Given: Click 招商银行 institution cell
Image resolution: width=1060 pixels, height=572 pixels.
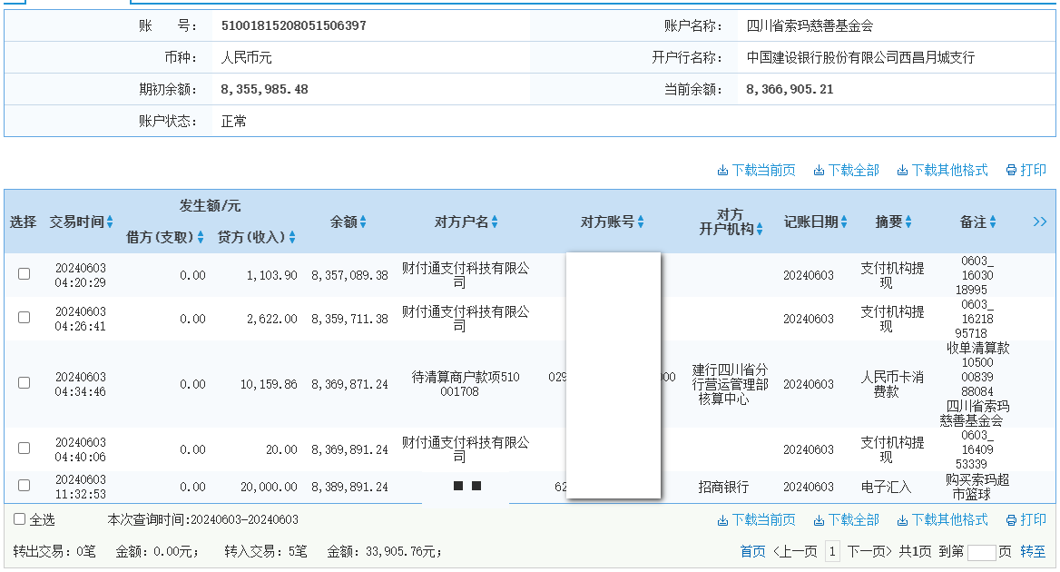Looking at the screenshot, I should click(x=723, y=487).
